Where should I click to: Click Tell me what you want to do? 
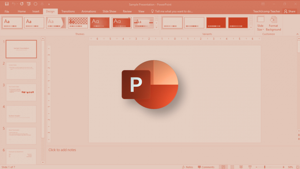coord(172,11)
